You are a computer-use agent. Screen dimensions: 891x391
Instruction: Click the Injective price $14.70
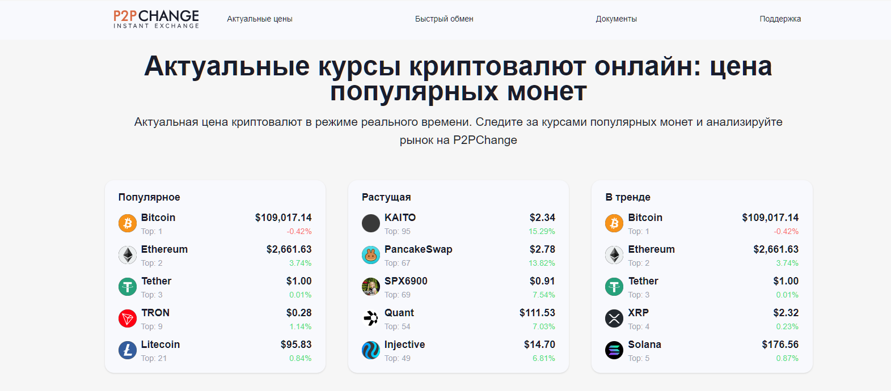point(539,345)
